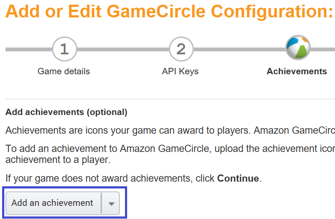Click the 'To add an achievement' instruction line
Screen dimensions: 335x219
[170, 149]
